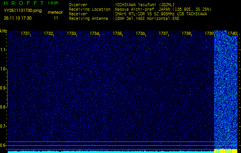Click the 1737 time marker
Viewport: 241px width, 153px height.
click(163, 34)
